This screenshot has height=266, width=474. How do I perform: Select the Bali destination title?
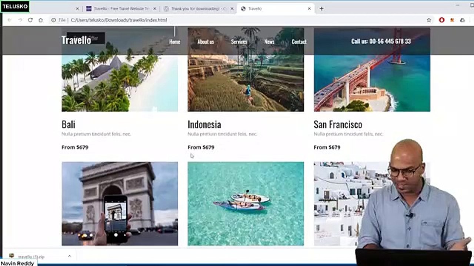click(x=69, y=125)
